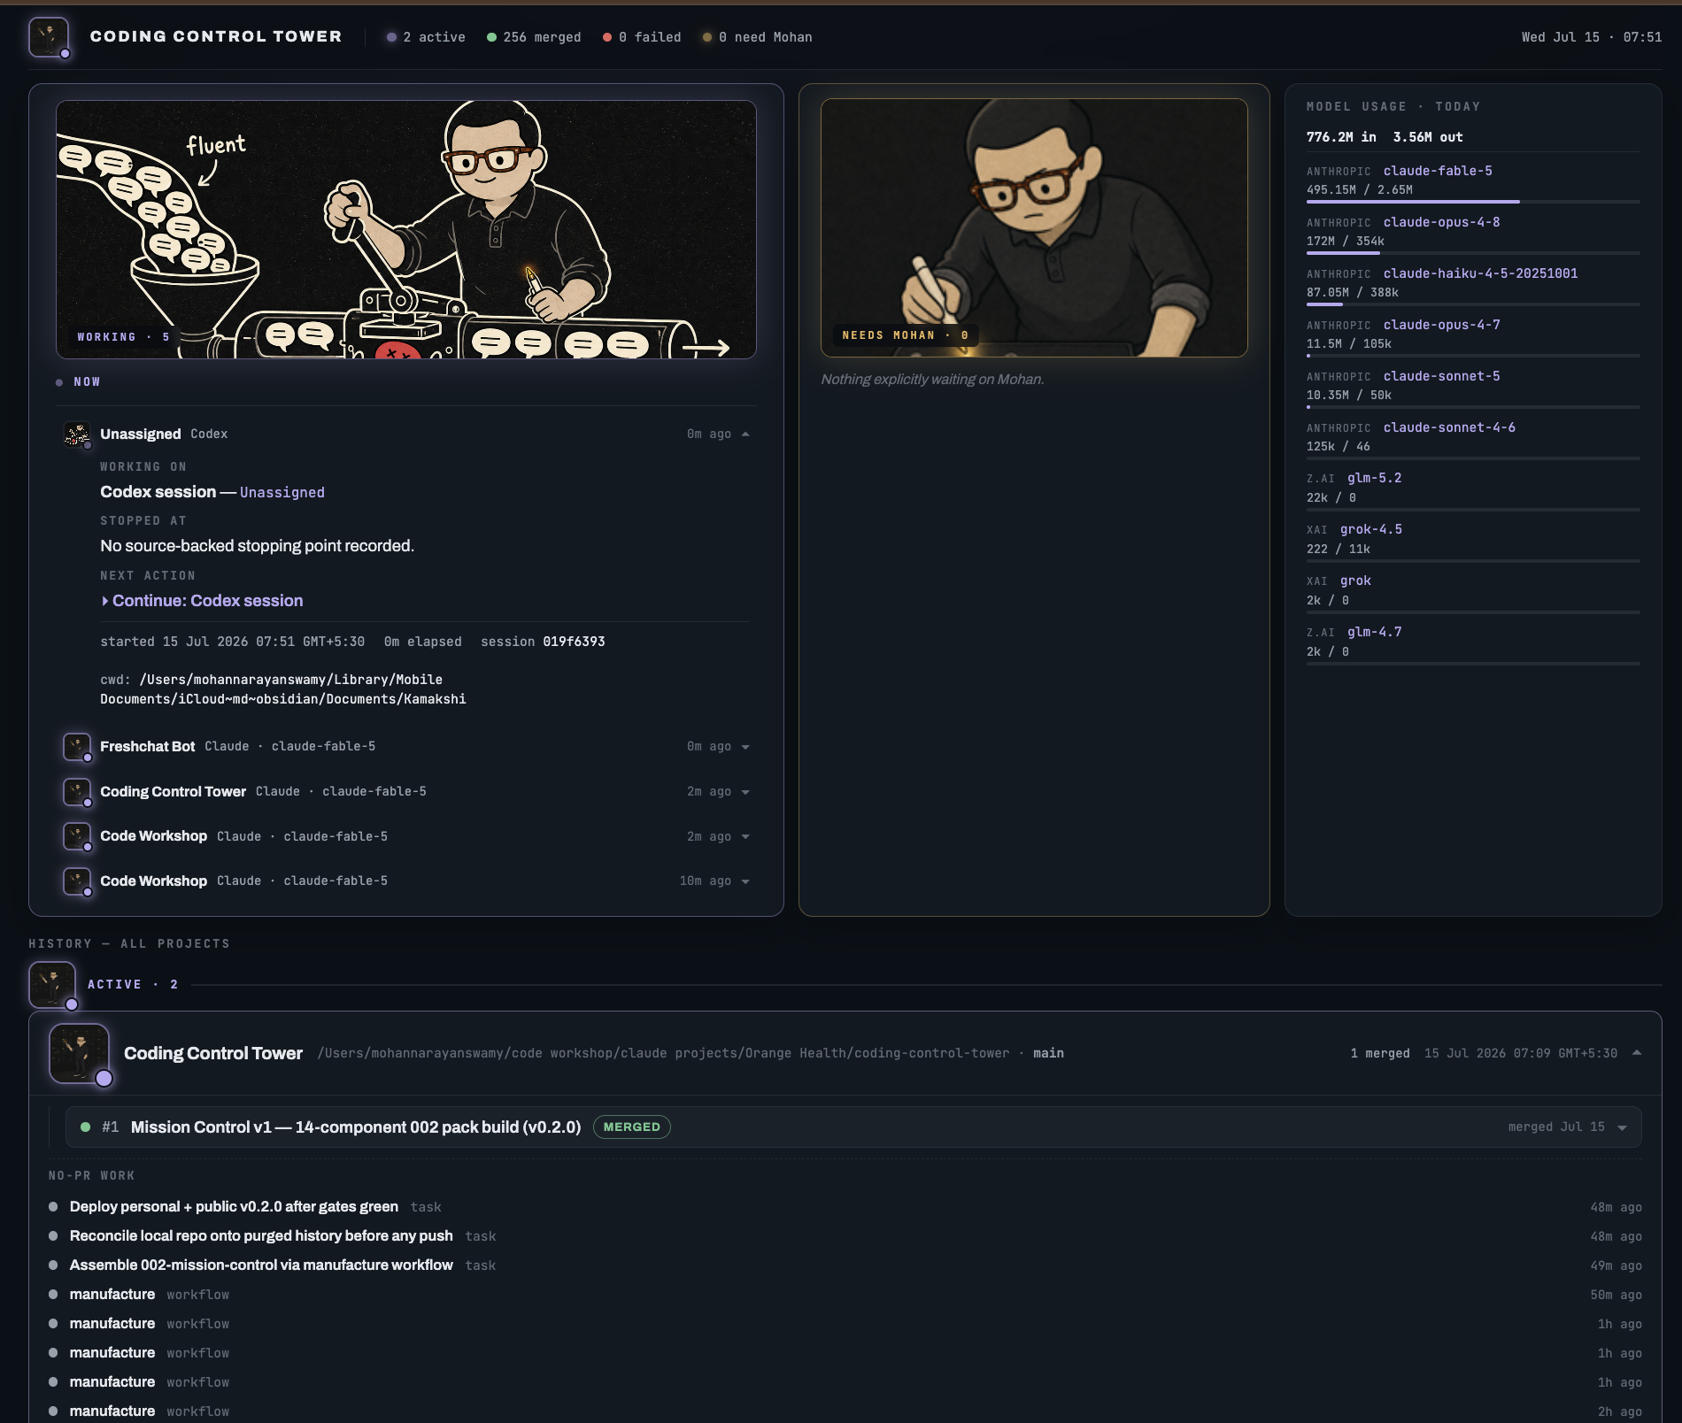Click the Freshchat Bot avatar icon
The height and width of the screenshot is (1423, 1682).
tap(77, 747)
